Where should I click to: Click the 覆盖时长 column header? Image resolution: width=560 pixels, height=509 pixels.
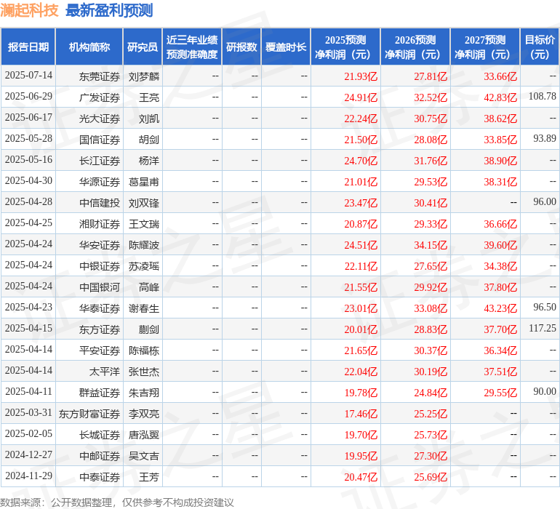pos(286,47)
